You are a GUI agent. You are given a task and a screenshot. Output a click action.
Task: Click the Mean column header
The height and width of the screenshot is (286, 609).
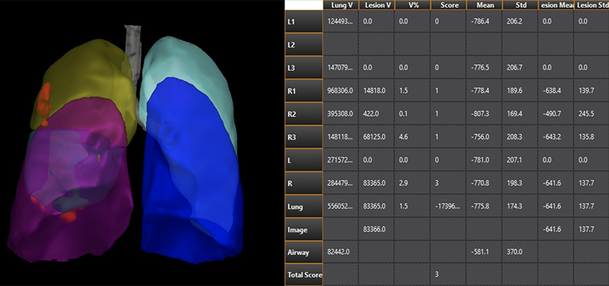(484, 5)
